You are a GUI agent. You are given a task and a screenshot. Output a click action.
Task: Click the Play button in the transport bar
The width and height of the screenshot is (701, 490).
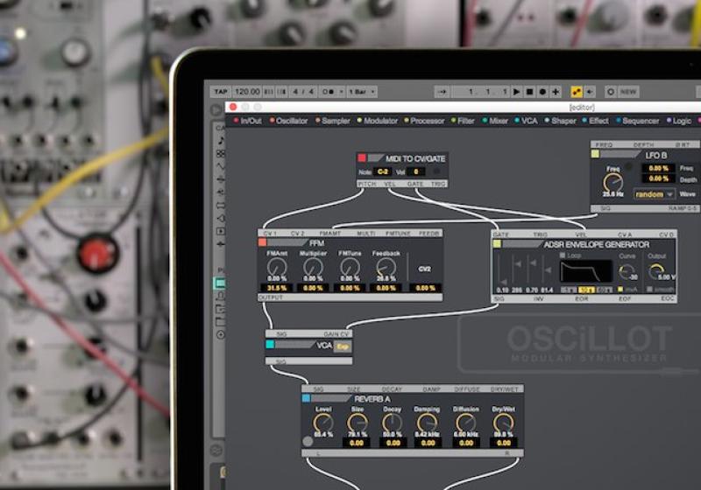click(516, 92)
